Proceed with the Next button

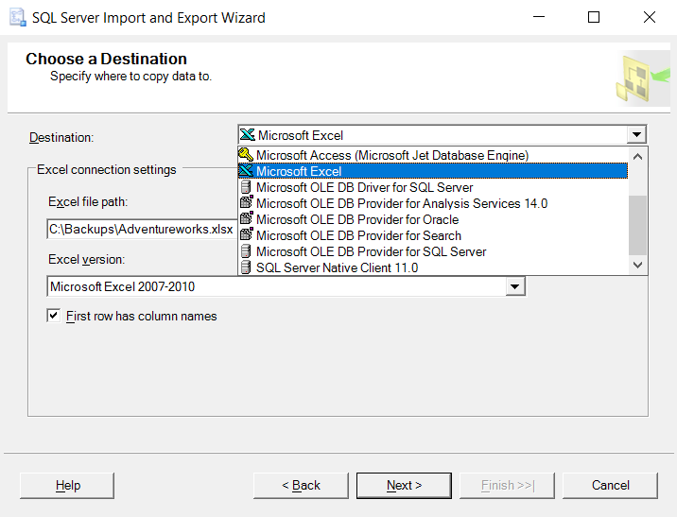pyautogui.click(x=404, y=486)
